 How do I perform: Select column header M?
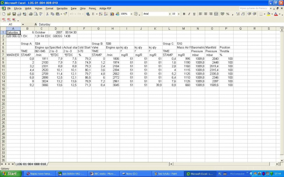coord(184,28)
